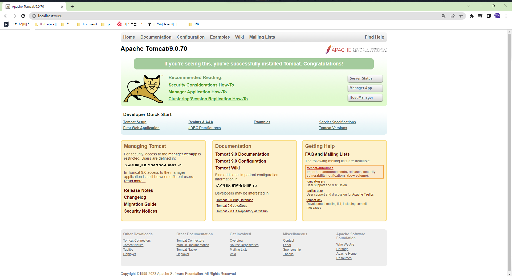This screenshot has height=277, width=512.
Task: Open Security Considerations How-To link
Action: (201, 85)
